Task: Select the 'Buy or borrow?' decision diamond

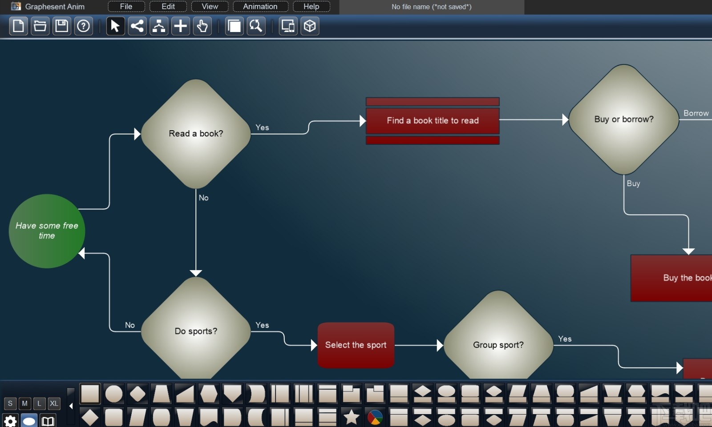Action: tap(624, 120)
